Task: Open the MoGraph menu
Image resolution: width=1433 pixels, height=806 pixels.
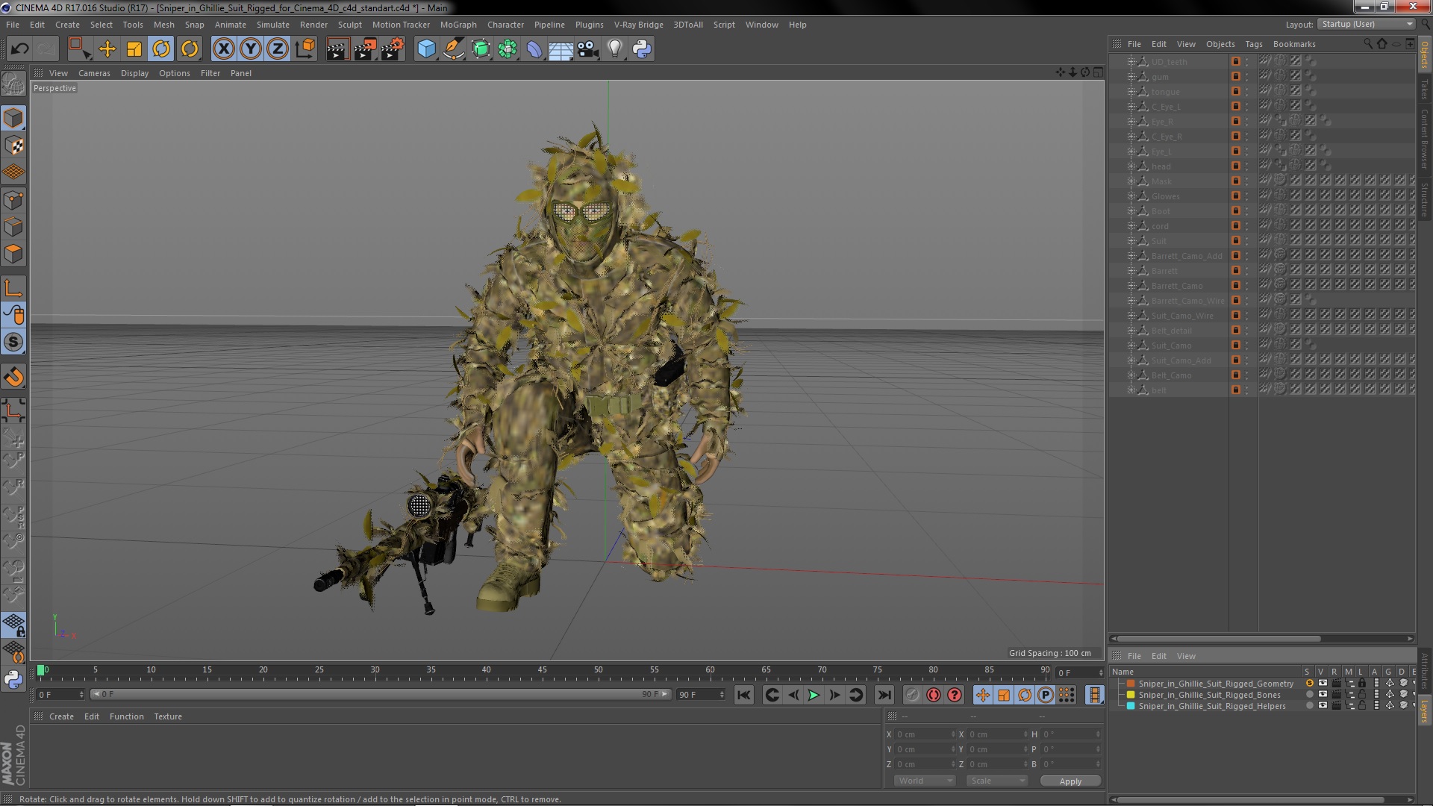Action: 458,25
